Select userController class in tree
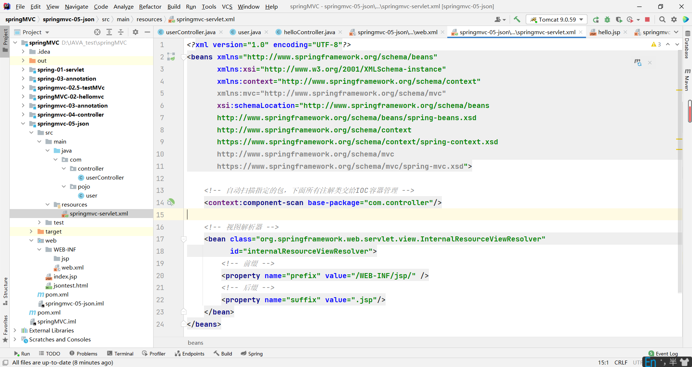Screen dimensions: 692x367 coord(105,177)
